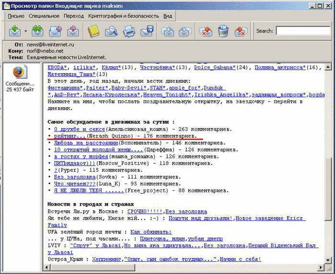Click the link 'О дружбе и сексе'
This screenshot has width=335, height=274.
(80, 129)
